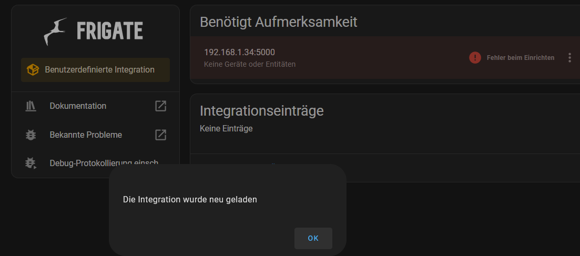Enable Debug-Protokollierung logging entry
Screen dimensions: 580x256
click(x=104, y=163)
